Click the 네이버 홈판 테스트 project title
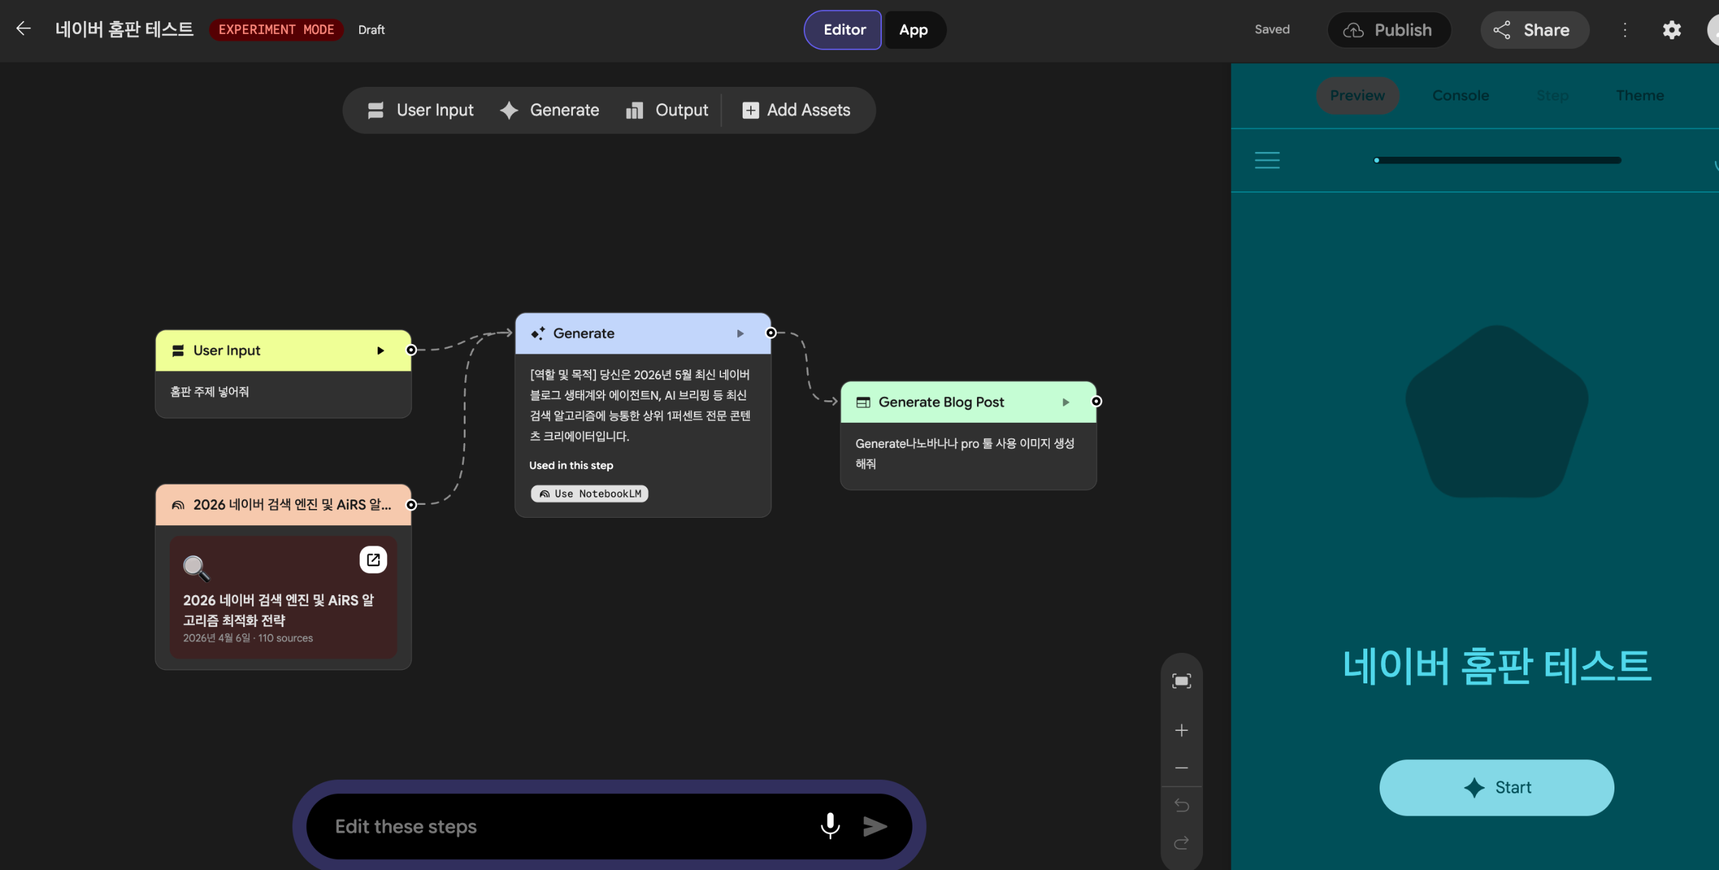Screen dimensions: 1719x870 tap(124, 29)
